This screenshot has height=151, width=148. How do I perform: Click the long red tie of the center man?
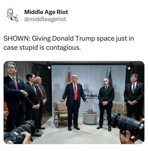[x=76, y=92]
